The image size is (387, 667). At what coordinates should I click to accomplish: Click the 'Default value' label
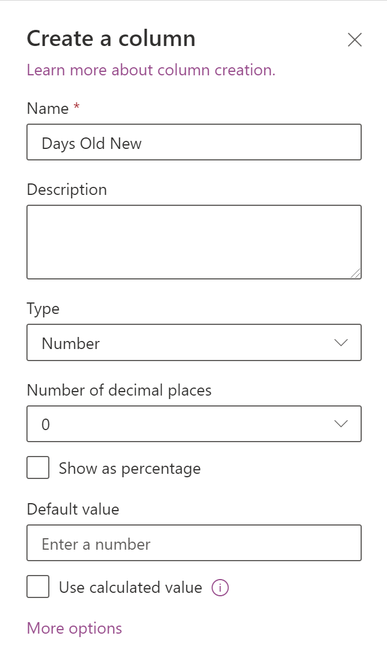(73, 509)
